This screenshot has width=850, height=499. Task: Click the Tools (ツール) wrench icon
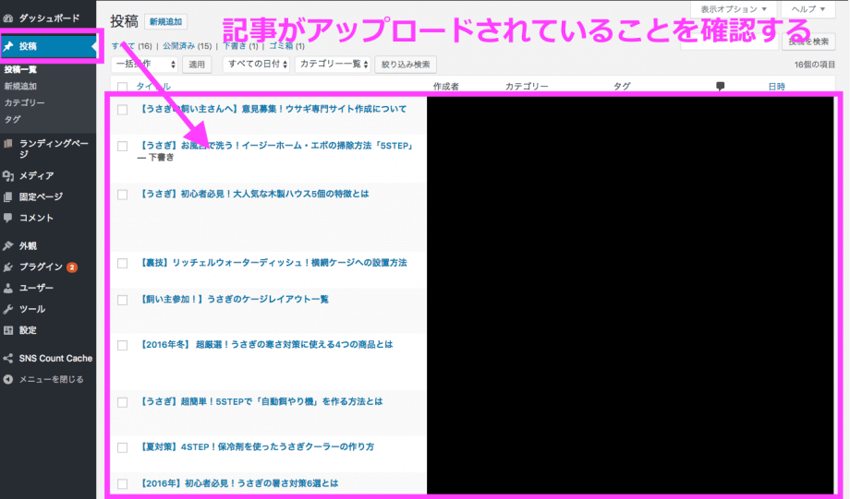(8, 309)
